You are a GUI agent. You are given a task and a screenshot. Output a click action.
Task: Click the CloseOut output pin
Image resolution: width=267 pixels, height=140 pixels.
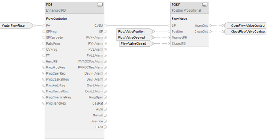[x=210, y=32]
